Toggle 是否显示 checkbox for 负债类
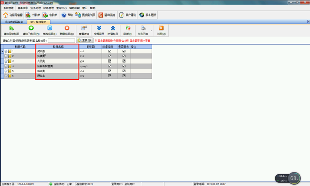Image resolution: width=310 pixels, height=186 pixels. 124,56
